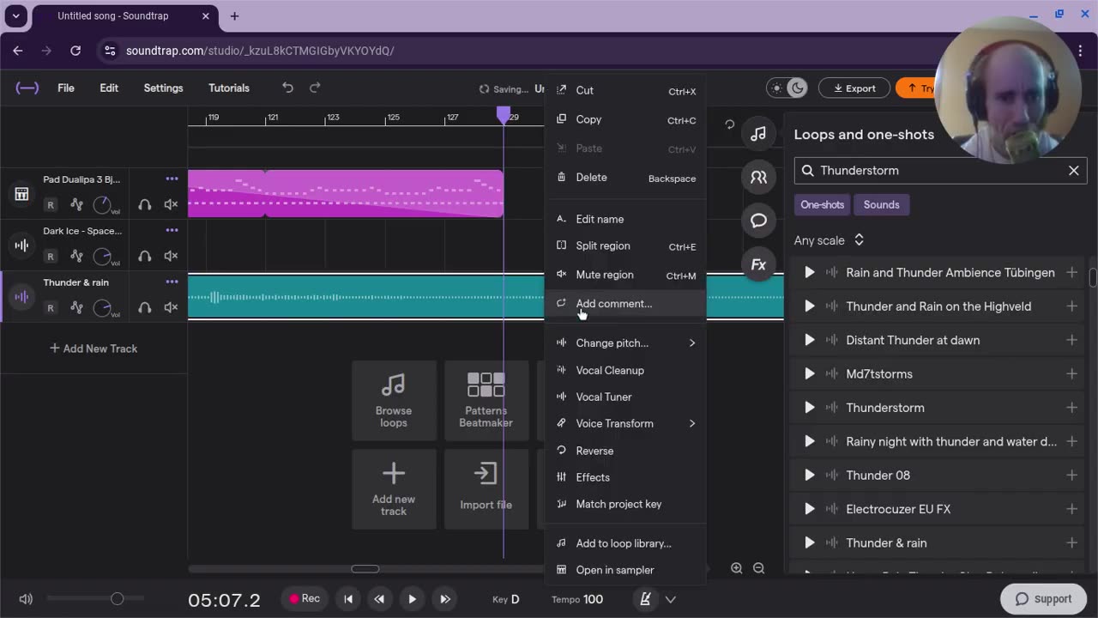Viewport: 1098px width, 618px height.
Task: Add Thunder 08 sound to project
Action: pos(1071,475)
